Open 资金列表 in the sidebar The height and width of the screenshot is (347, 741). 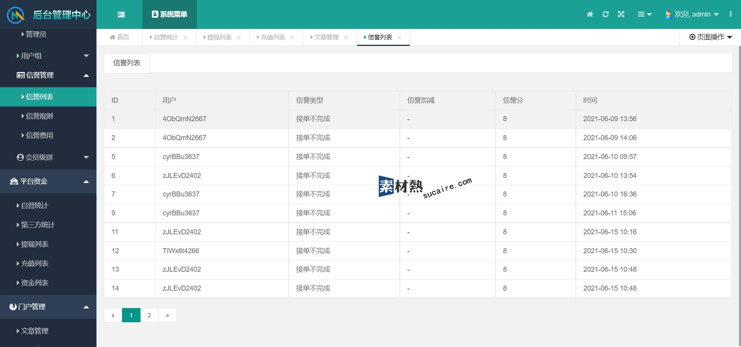point(48,283)
